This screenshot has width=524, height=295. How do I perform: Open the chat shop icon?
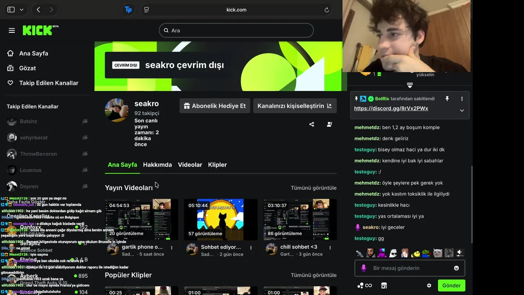(x=384, y=286)
